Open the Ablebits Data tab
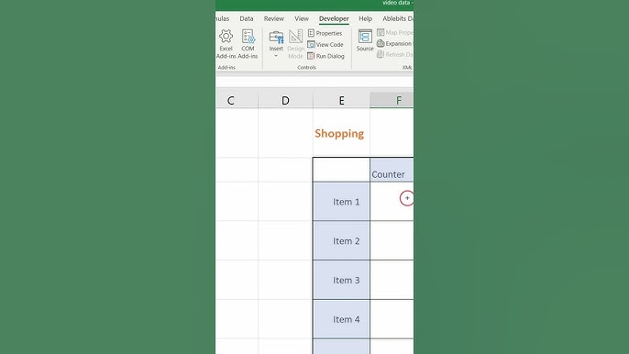 click(x=397, y=18)
